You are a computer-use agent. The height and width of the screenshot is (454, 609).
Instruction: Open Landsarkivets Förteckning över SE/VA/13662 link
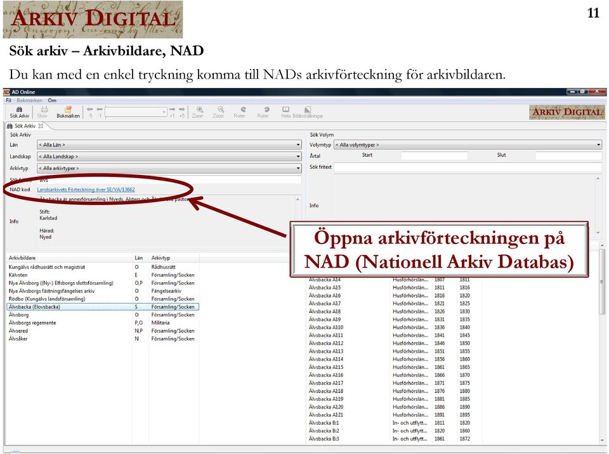[x=86, y=190]
